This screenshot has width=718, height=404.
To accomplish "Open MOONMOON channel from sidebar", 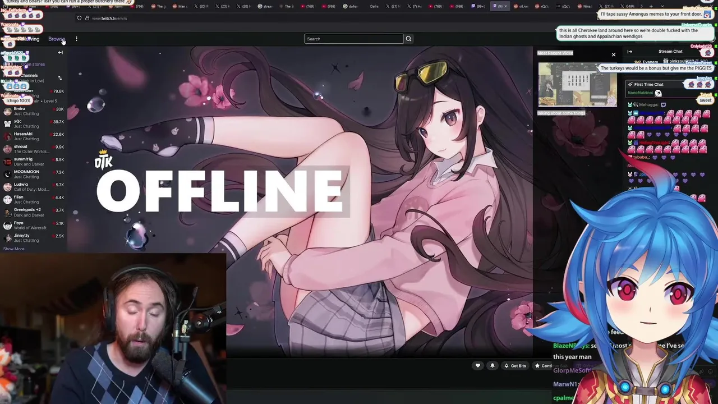I will [34, 175].
